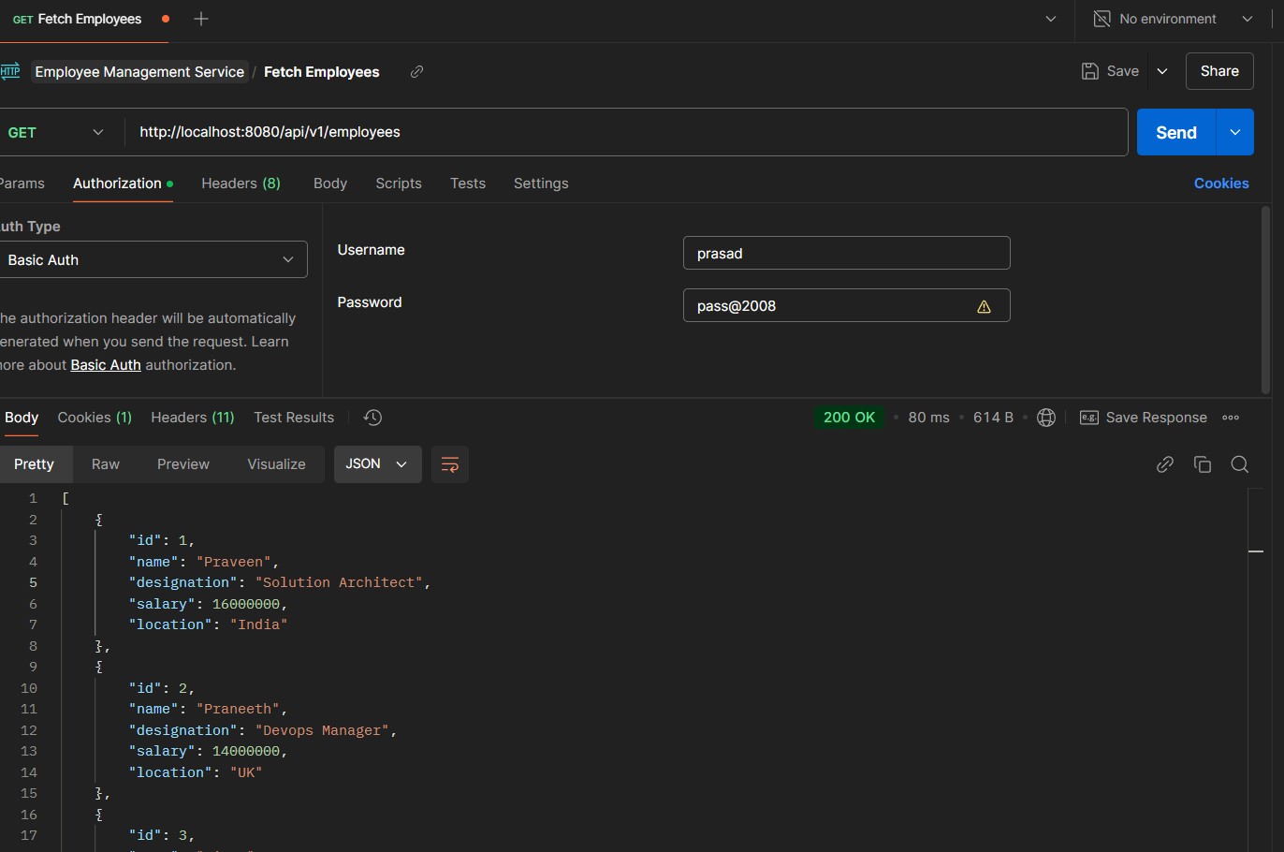The height and width of the screenshot is (852, 1284).
Task: View the response Cookies (1) tab
Action: point(95,418)
